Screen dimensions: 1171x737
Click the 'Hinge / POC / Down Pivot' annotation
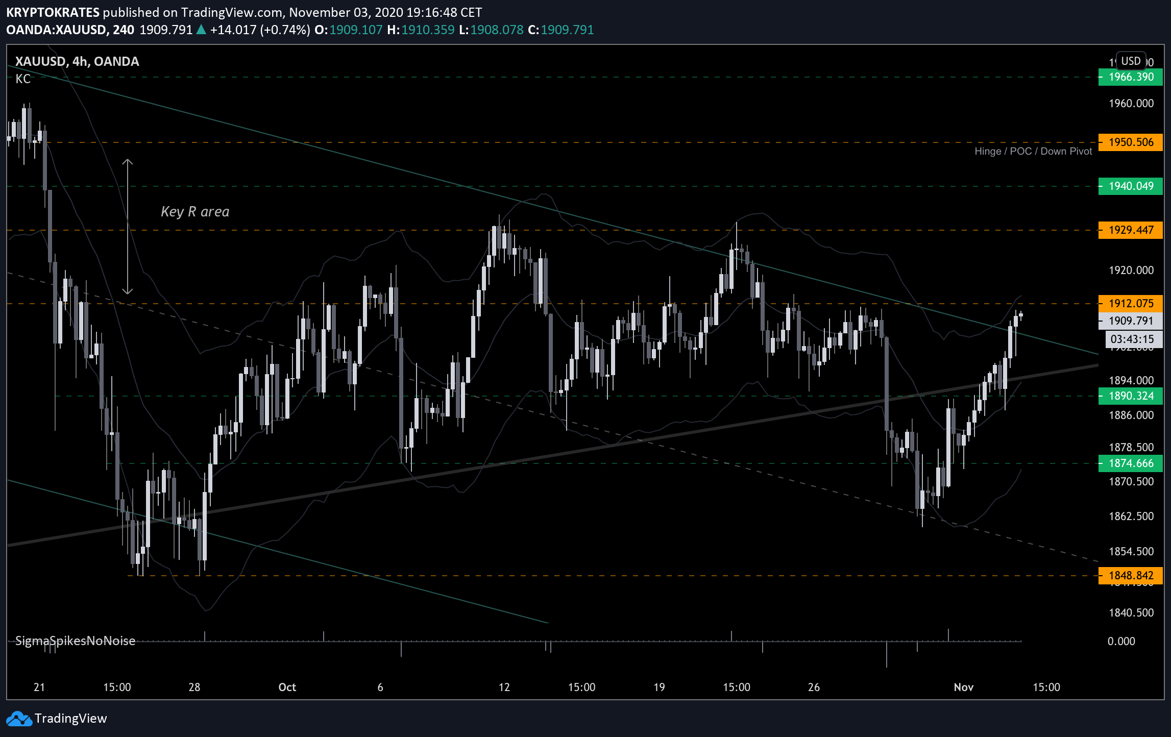(1033, 151)
